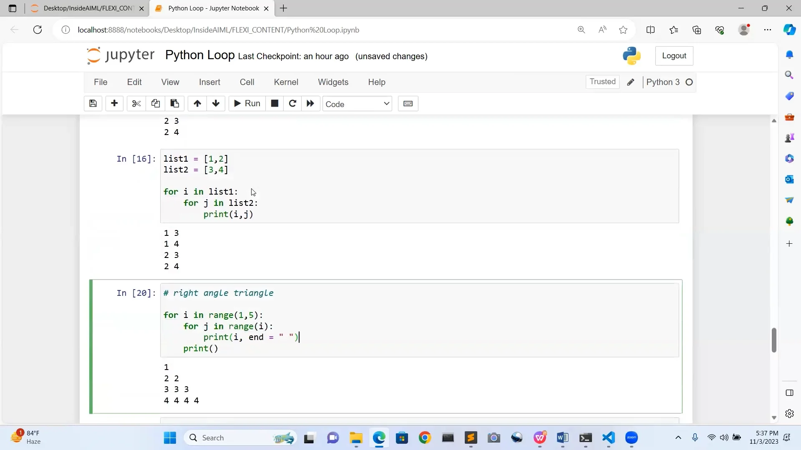The width and height of the screenshot is (801, 450).
Task: Open cell type dropdown showing Code
Action: point(357,104)
